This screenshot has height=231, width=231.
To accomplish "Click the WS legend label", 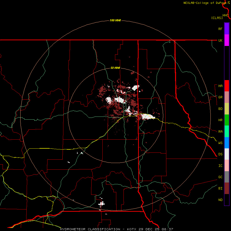I will [x=220, y=143].
